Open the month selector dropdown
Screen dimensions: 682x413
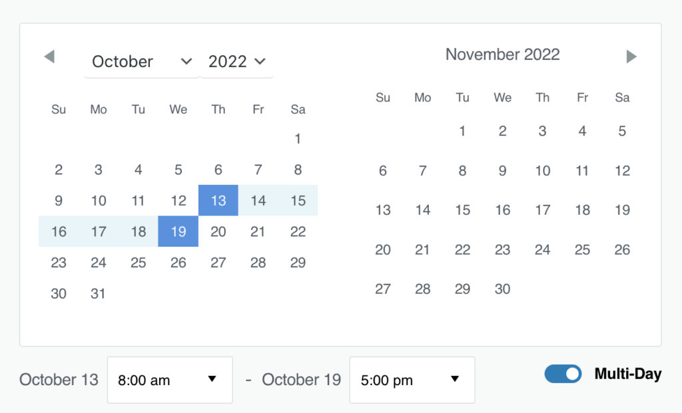point(140,61)
